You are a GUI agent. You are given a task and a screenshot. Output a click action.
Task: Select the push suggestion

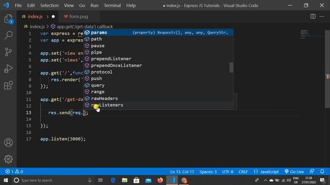(x=158, y=79)
